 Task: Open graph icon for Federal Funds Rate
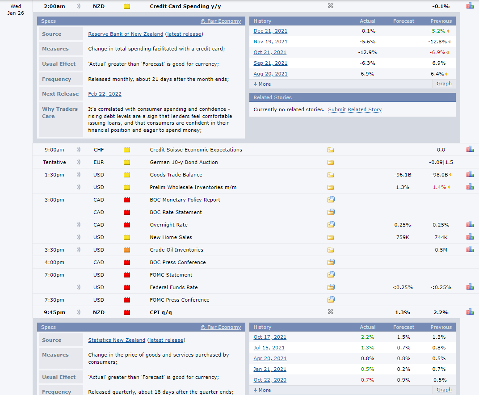click(x=470, y=287)
